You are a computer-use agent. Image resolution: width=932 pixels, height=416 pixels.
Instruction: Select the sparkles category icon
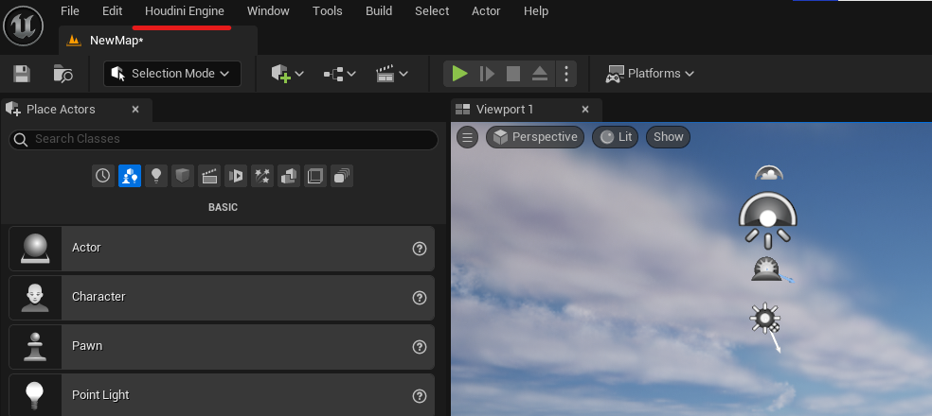262,176
